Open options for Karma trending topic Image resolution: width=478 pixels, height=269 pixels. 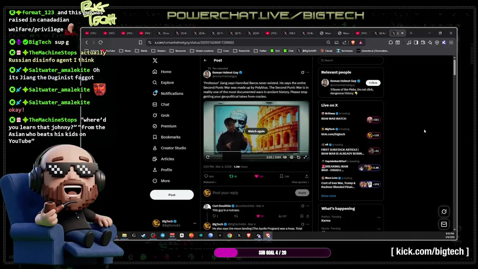pyautogui.click(x=379, y=217)
